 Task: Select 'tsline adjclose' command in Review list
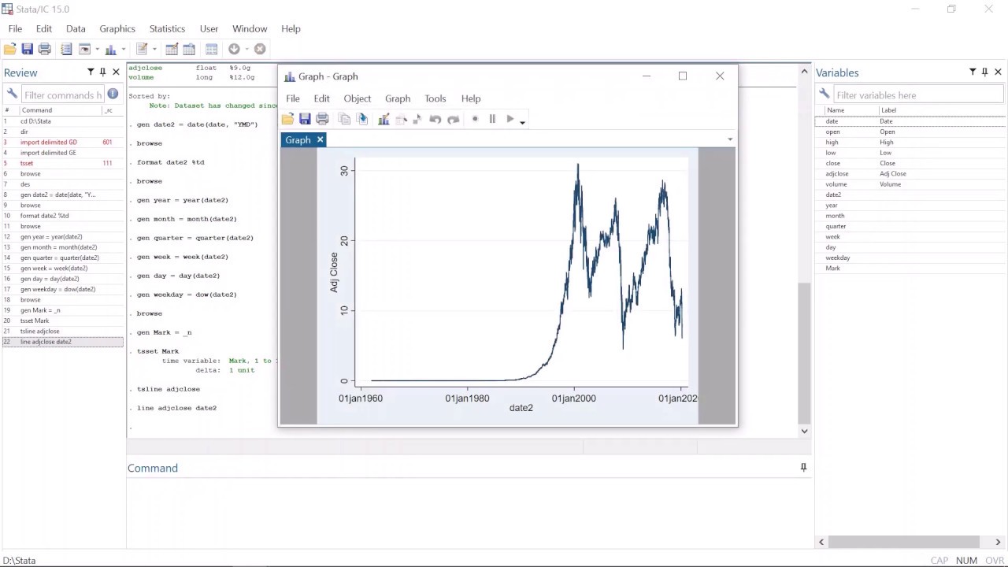click(62, 332)
